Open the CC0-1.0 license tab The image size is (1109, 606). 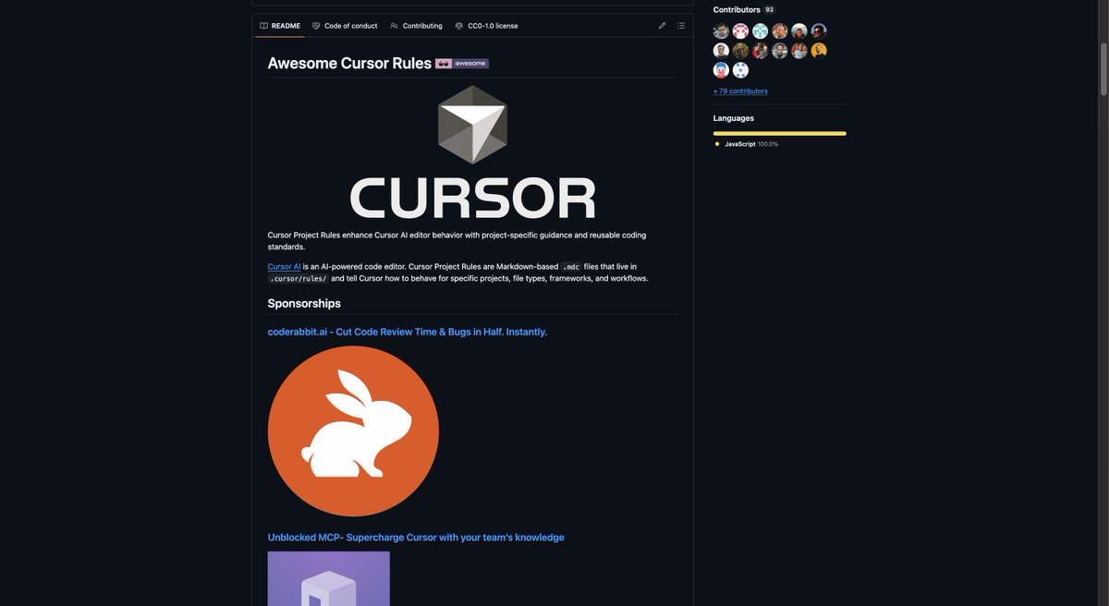[x=486, y=26]
